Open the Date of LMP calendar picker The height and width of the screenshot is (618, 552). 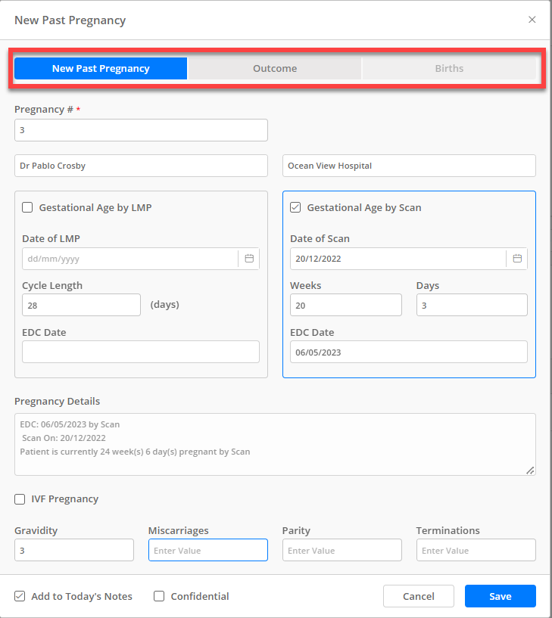pos(249,258)
